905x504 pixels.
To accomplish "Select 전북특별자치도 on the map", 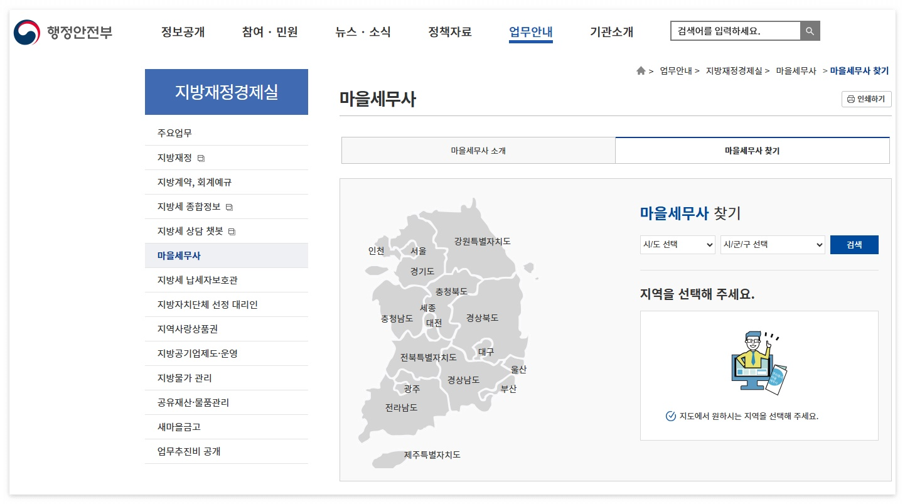I will 429,358.
